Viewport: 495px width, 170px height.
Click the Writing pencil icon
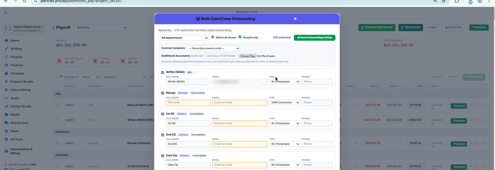coord(6,49)
